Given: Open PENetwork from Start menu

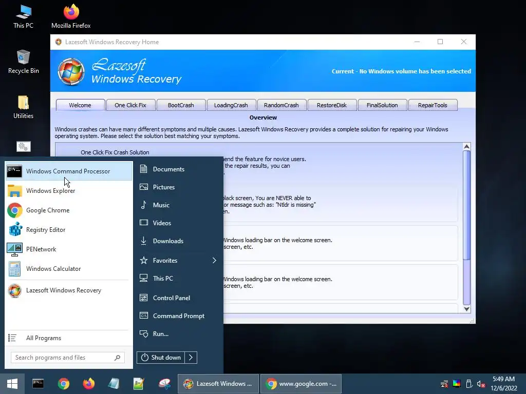Looking at the screenshot, I should click(69, 249).
